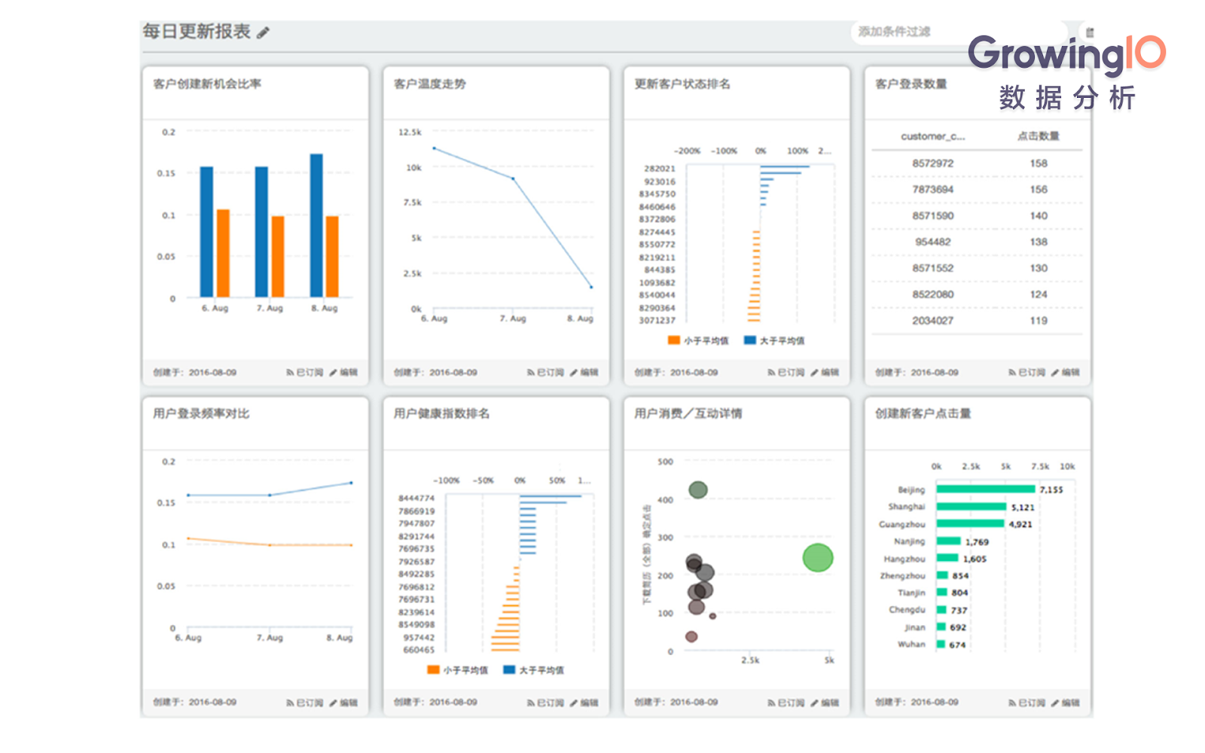The height and width of the screenshot is (753, 1205).
Task: Click the large green bubble in 用户消费/互动详情
Action: click(x=818, y=558)
